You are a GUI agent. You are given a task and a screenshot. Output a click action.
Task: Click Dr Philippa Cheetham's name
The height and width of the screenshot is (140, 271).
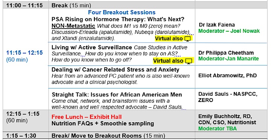pos(226,53)
